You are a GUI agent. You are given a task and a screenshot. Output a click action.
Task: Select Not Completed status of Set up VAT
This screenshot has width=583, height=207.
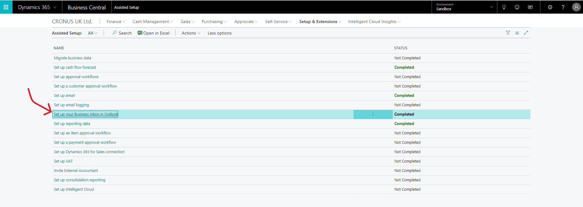point(407,161)
